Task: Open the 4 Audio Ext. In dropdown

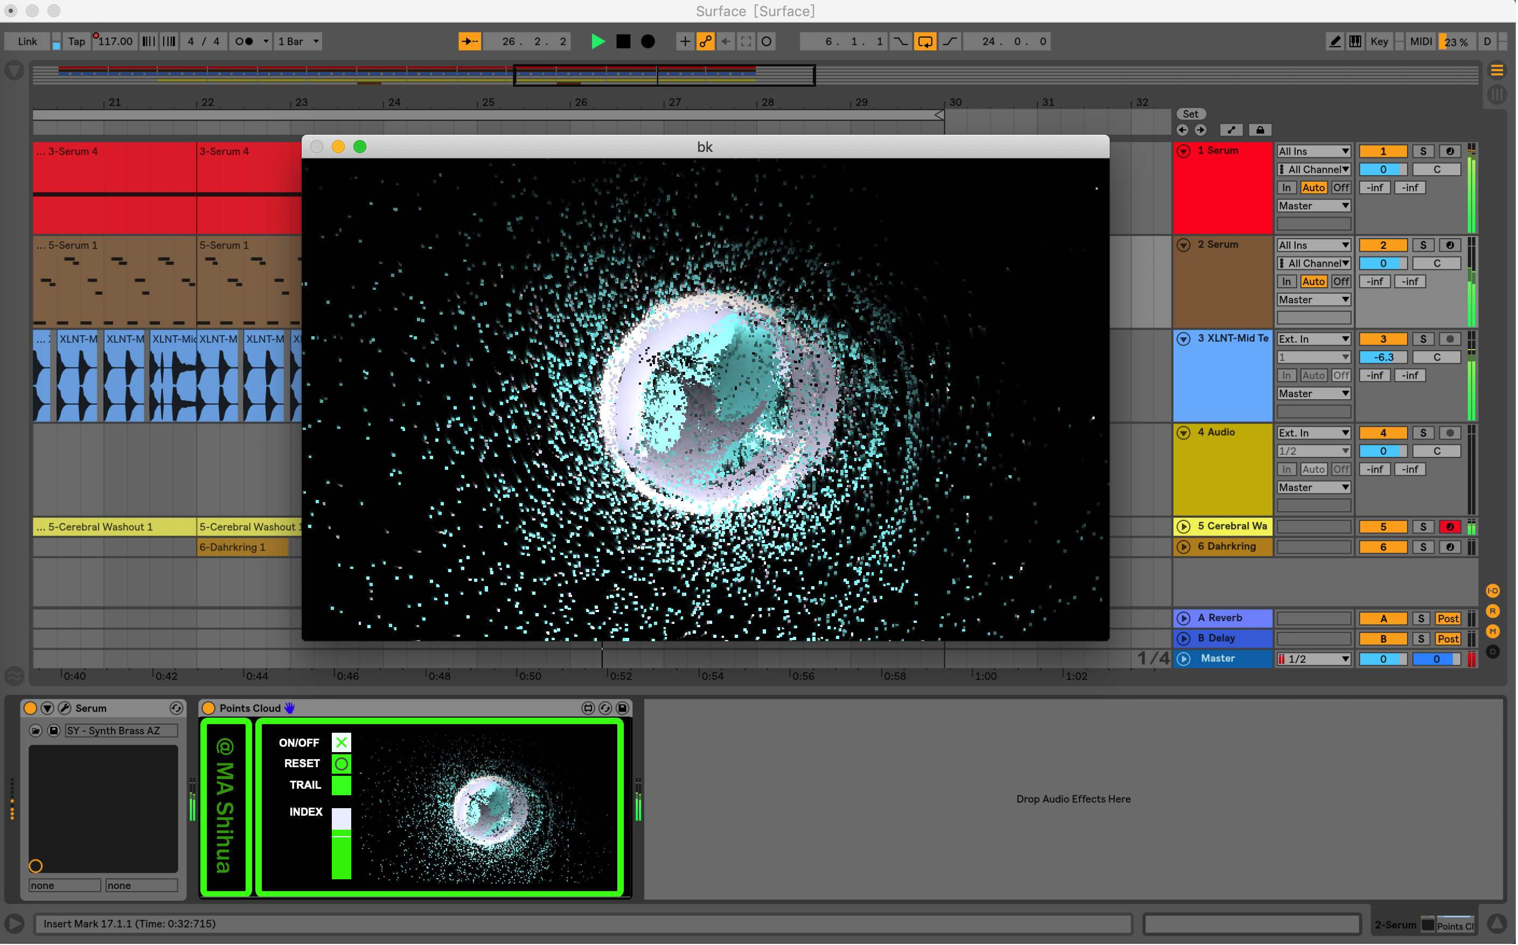Action: [x=1313, y=433]
